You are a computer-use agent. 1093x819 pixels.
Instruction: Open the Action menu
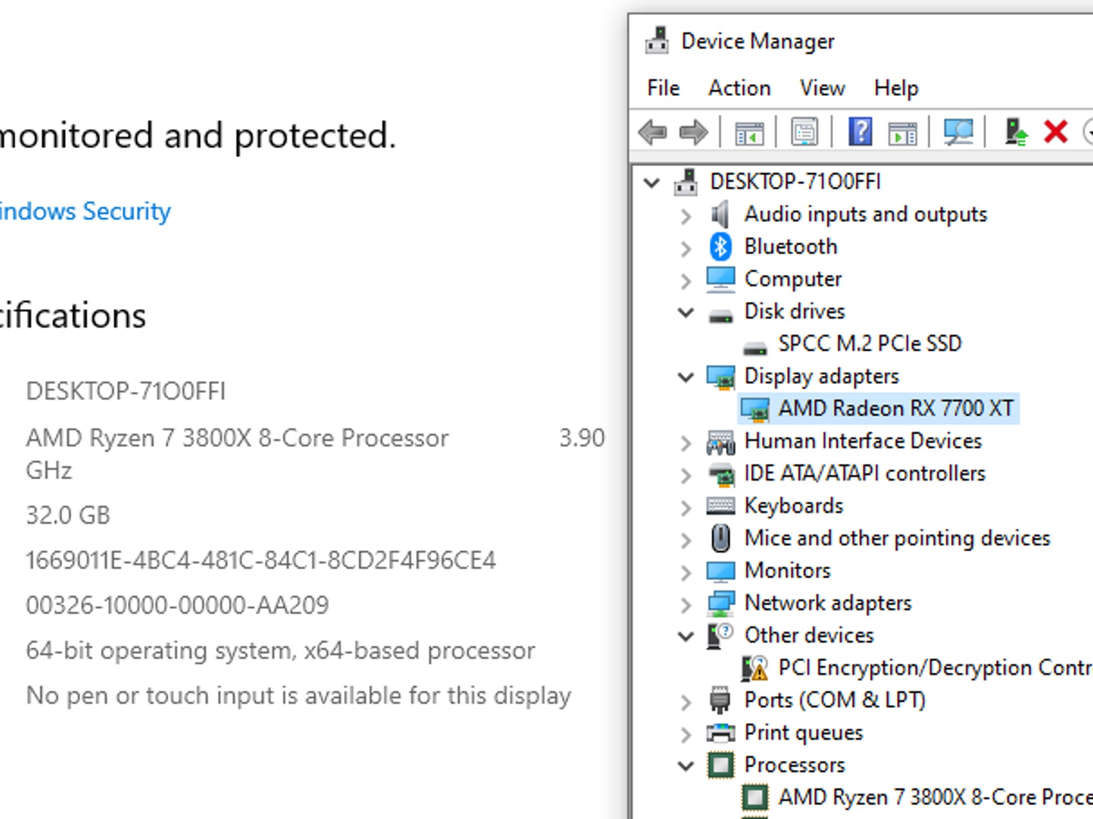point(739,88)
